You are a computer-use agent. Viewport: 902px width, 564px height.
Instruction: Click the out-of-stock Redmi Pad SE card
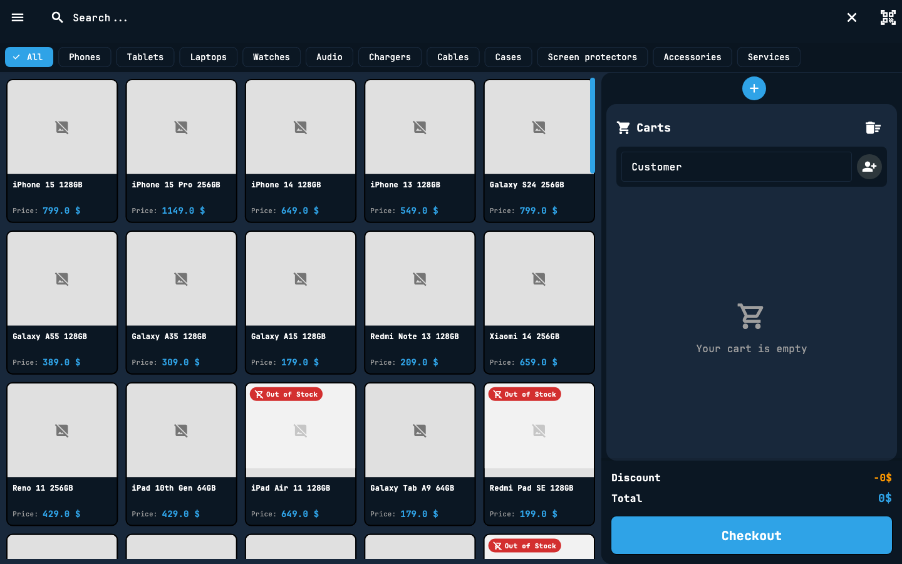click(539, 454)
